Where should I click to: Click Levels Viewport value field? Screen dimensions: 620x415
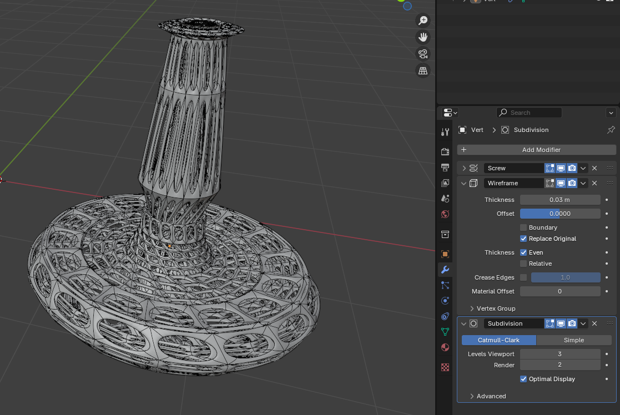560,354
